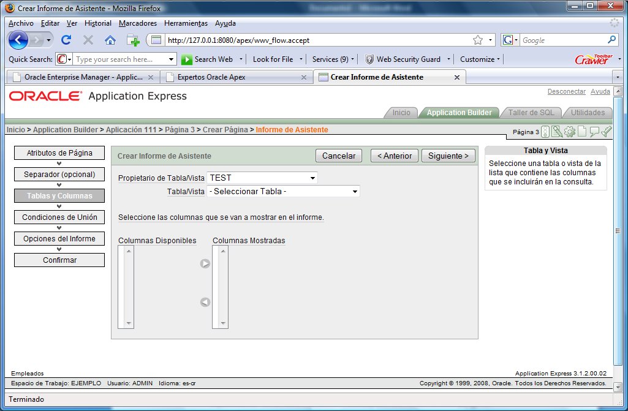Click the speech bubble comment icon
The image size is (628, 411).
point(594,132)
